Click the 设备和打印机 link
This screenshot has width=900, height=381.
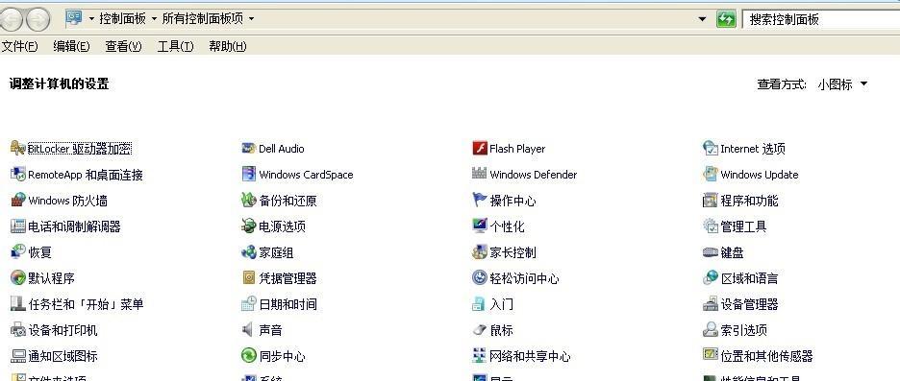point(62,330)
